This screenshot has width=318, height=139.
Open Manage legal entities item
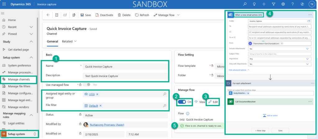pos(20,100)
